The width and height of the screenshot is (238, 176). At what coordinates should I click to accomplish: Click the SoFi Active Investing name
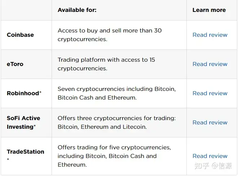pos(23,122)
